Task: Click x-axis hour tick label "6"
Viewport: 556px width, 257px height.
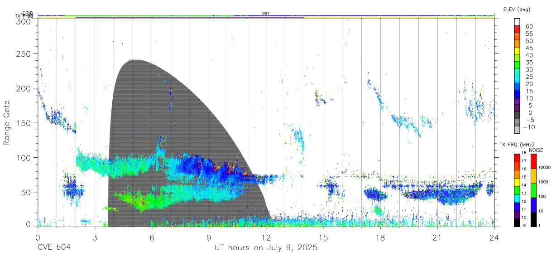Action: 152,238
